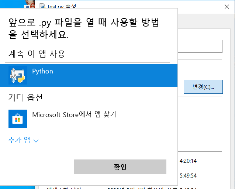Click the '계속 이 앱 사용' heading text

click(x=37, y=54)
